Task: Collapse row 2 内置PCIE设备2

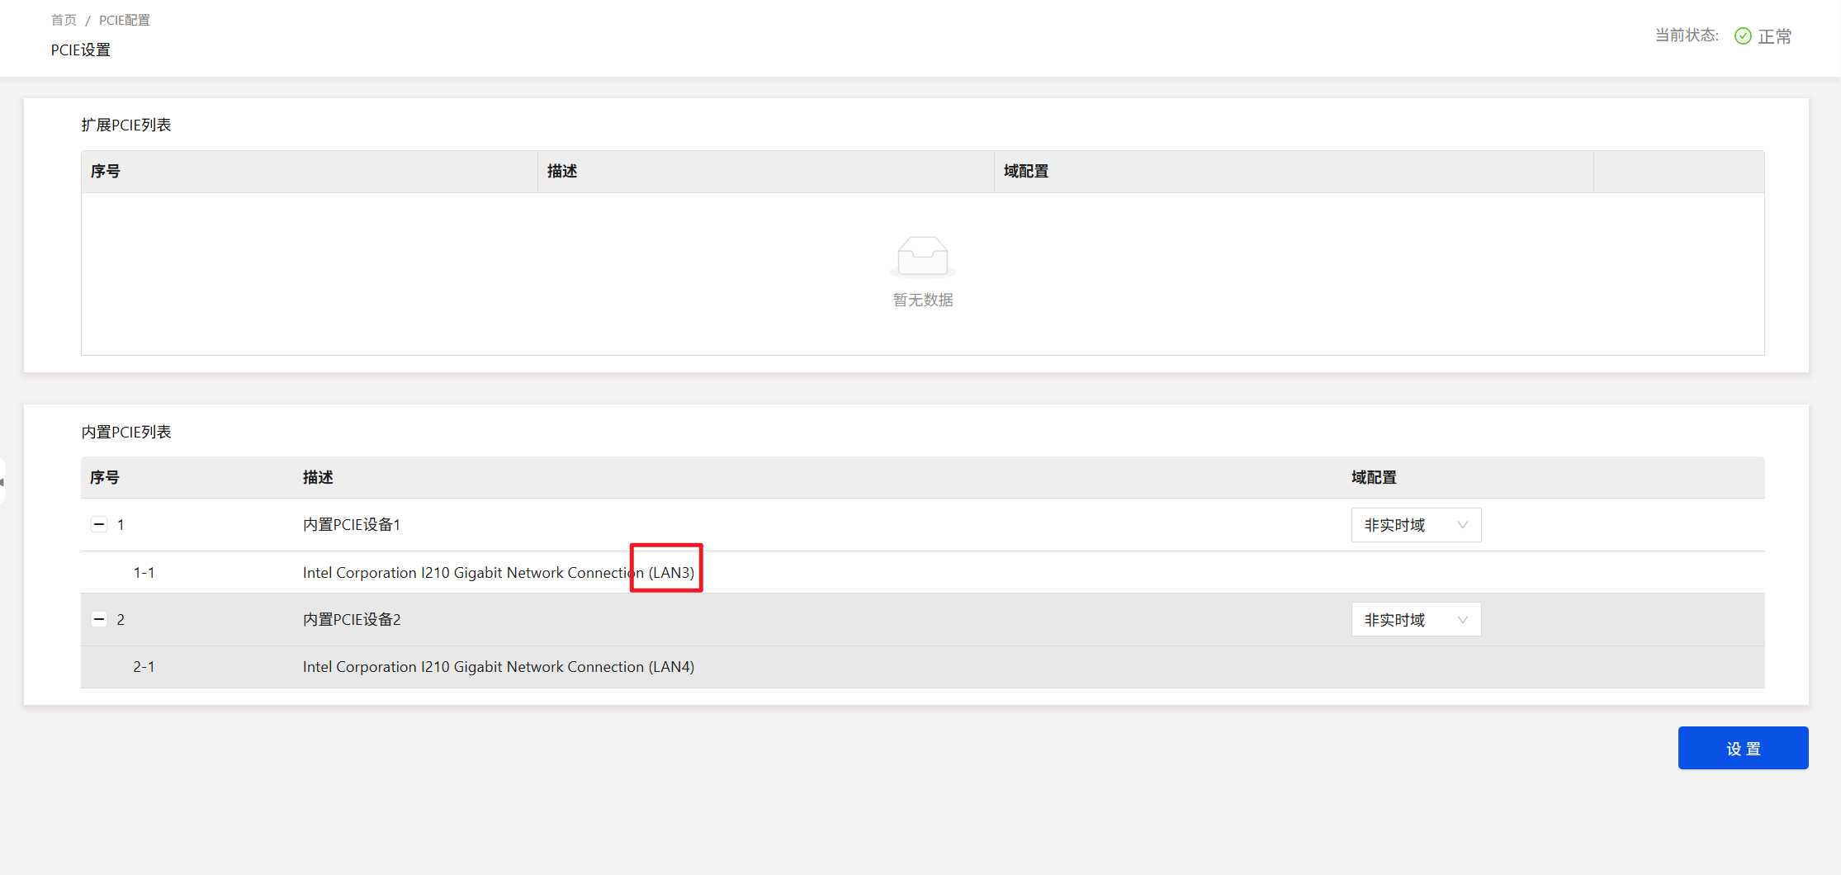Action: 99,619
